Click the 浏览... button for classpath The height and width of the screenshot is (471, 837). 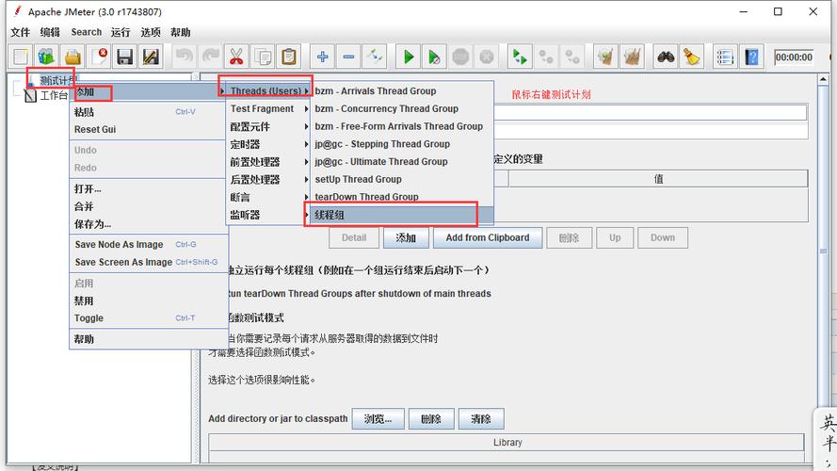pyautogui.click(x=378, y=419)
